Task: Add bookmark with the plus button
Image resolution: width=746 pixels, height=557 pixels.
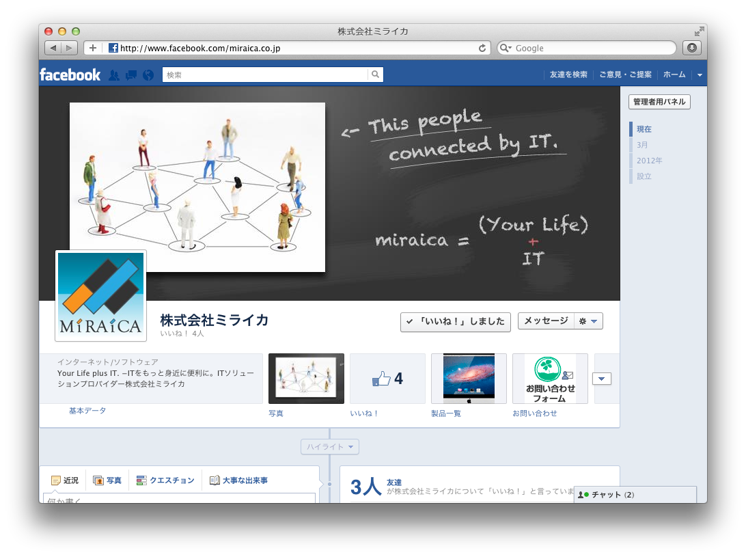Action: (93, 48)
